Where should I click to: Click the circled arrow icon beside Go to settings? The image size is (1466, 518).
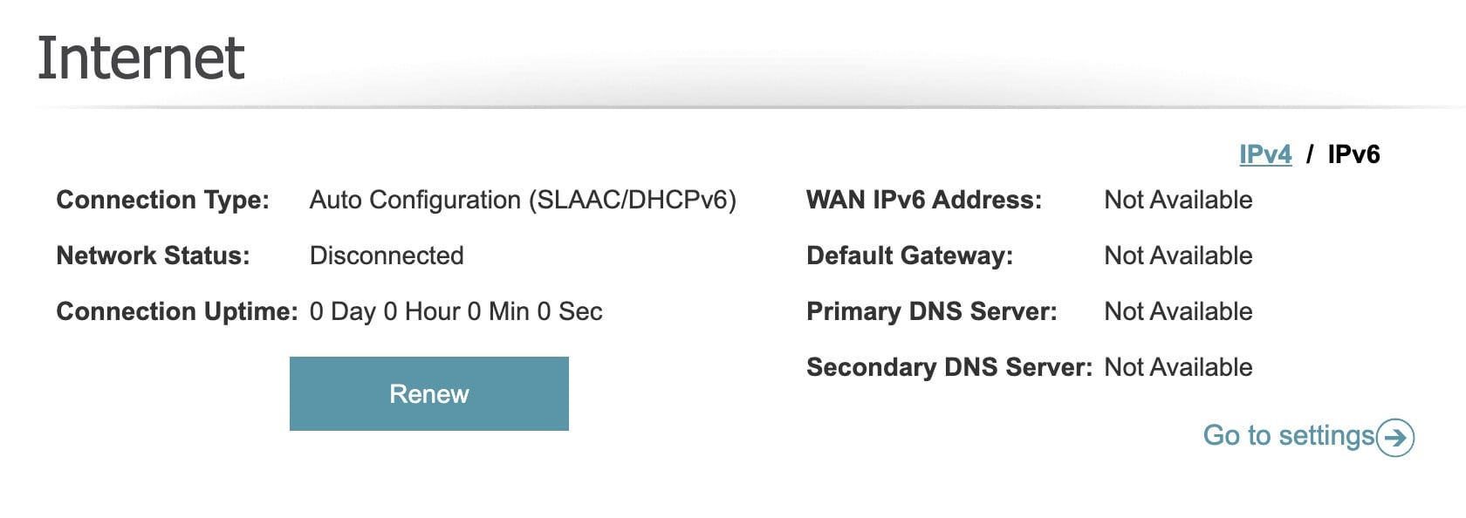coord(1395,437)
